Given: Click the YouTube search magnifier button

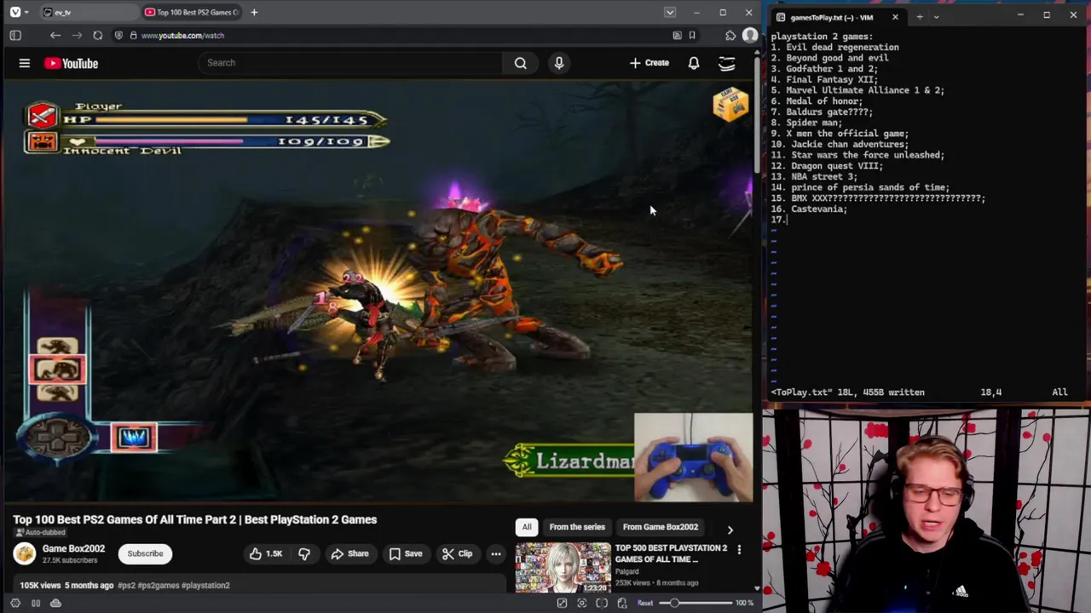Looking at the screenshot, I should (520, 62).
